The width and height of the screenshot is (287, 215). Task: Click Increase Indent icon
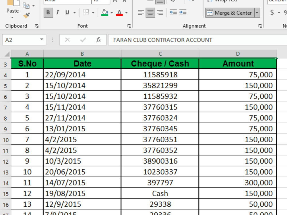point(183,13)
